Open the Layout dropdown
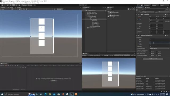Viewport: 170px width, 96px height. click(164, 5)
